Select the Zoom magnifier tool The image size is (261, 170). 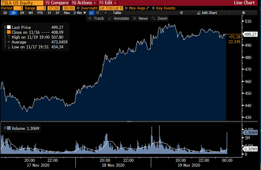159,19
